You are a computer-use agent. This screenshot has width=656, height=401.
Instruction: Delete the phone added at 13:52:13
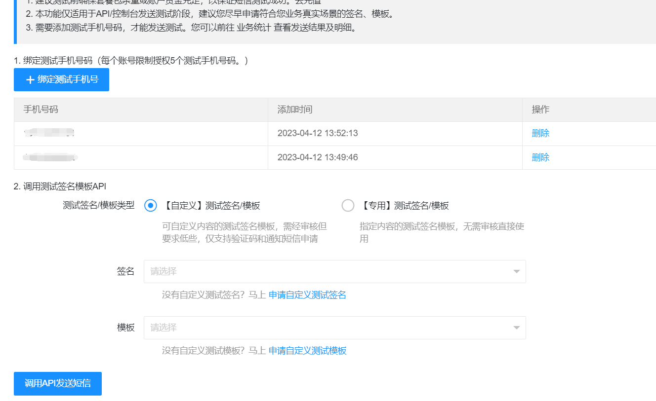pyautogui.click(x=540, y=133)
